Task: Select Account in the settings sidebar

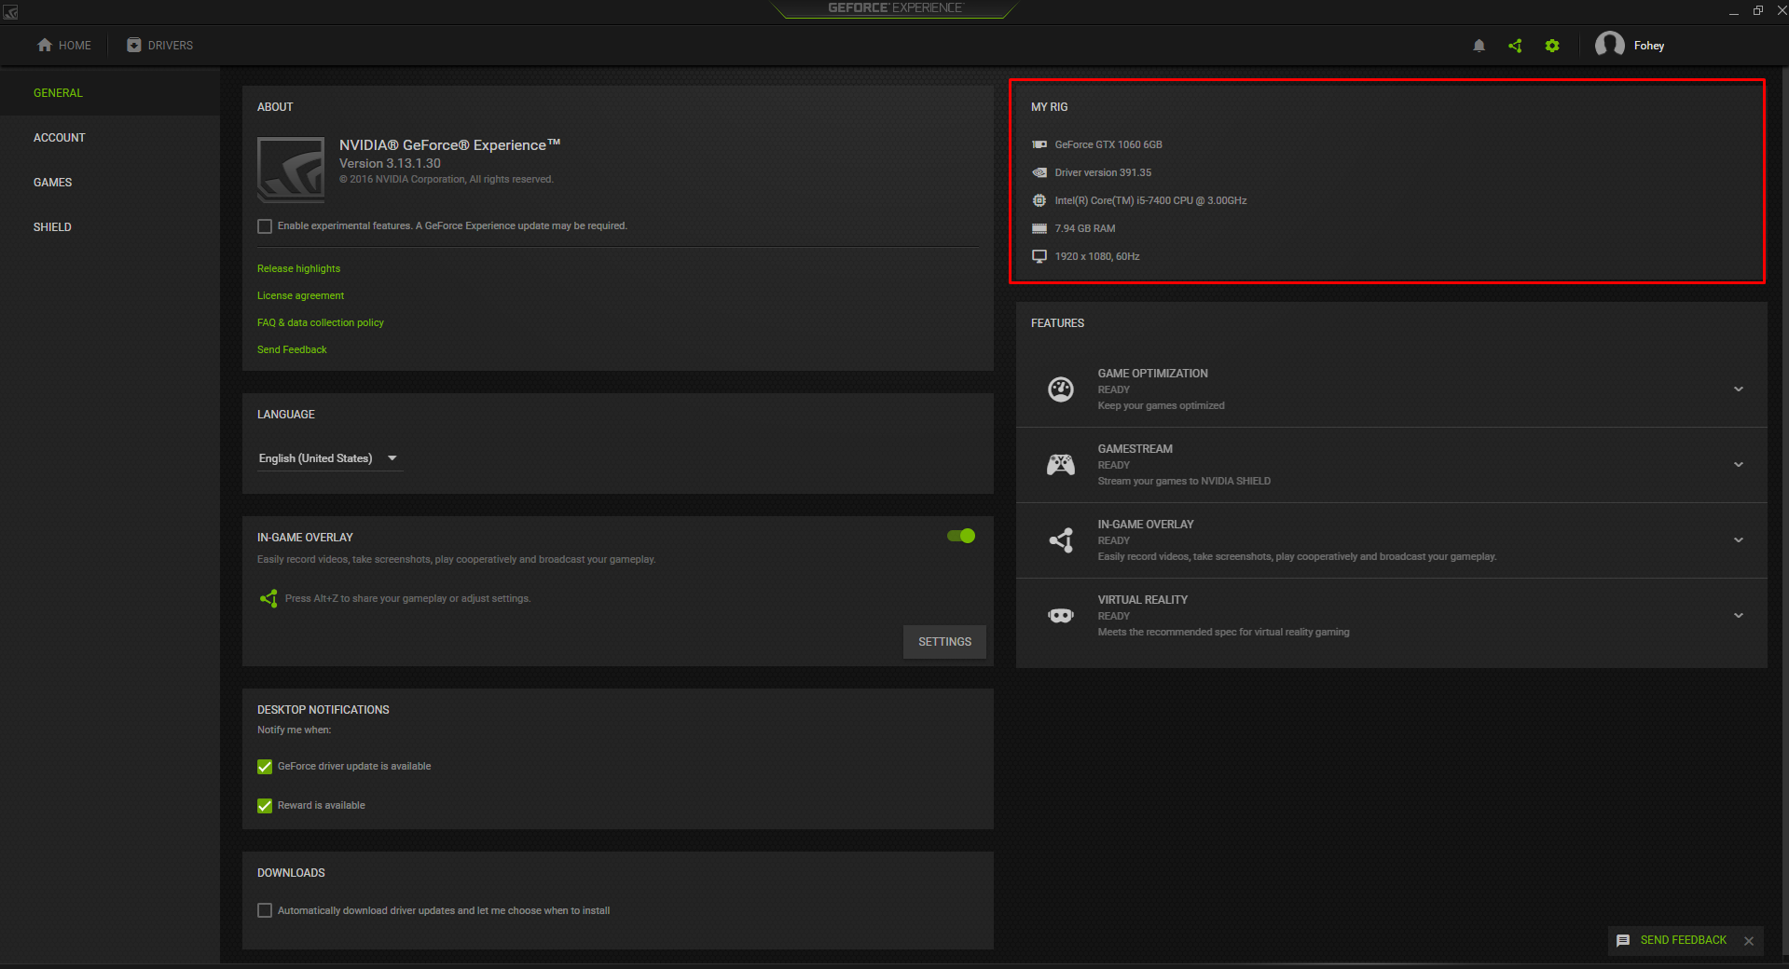Action: [110, 138]
